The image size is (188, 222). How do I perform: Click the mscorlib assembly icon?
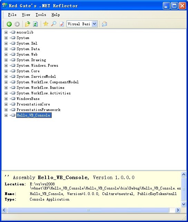(x=12, y=32)
